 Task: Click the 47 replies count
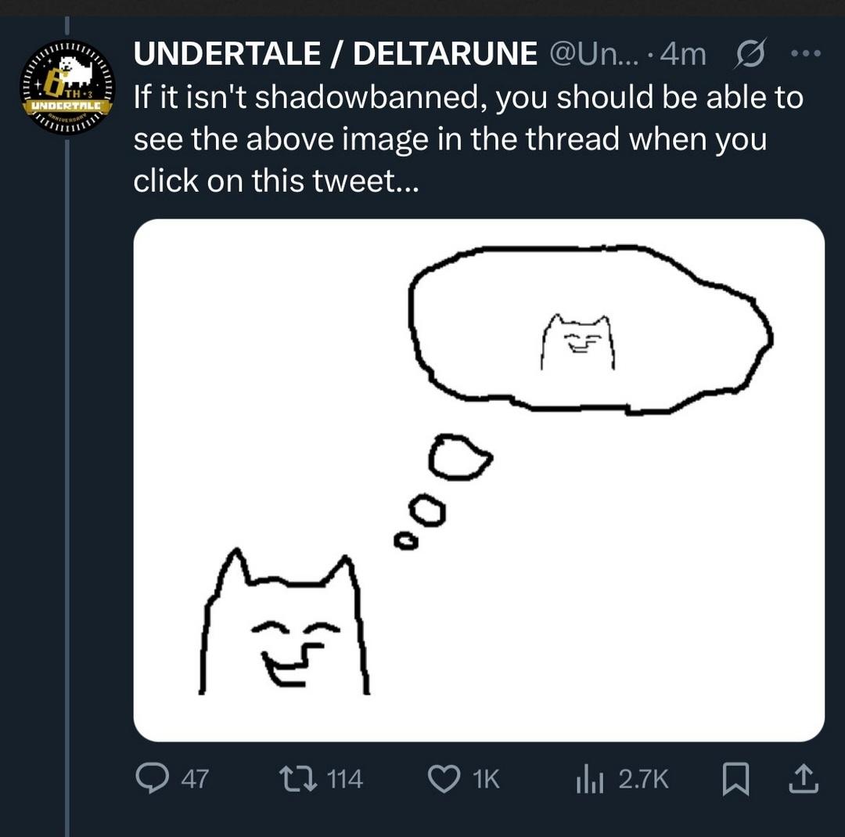pyautogui.click(x=195, y=779)
